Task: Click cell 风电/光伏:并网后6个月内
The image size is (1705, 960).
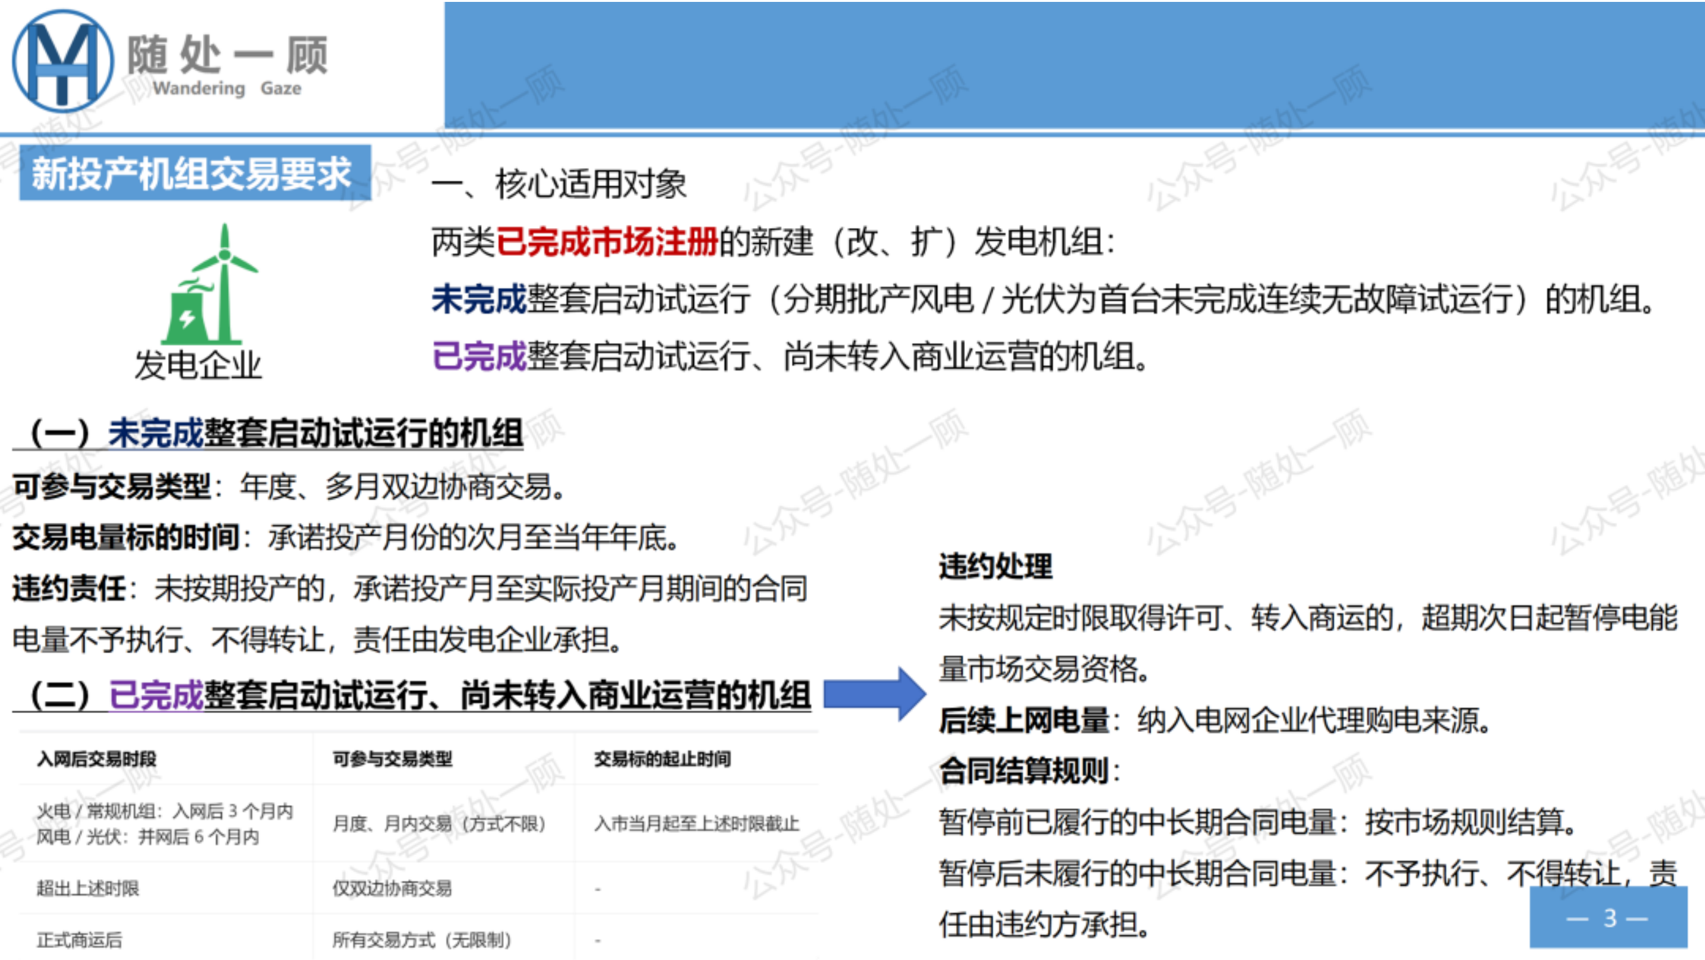Action: (148, 837)
